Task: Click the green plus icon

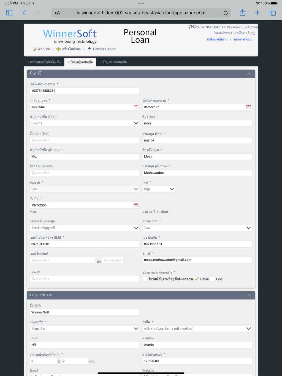Action: pyautogui.click(x=58, y=49)
